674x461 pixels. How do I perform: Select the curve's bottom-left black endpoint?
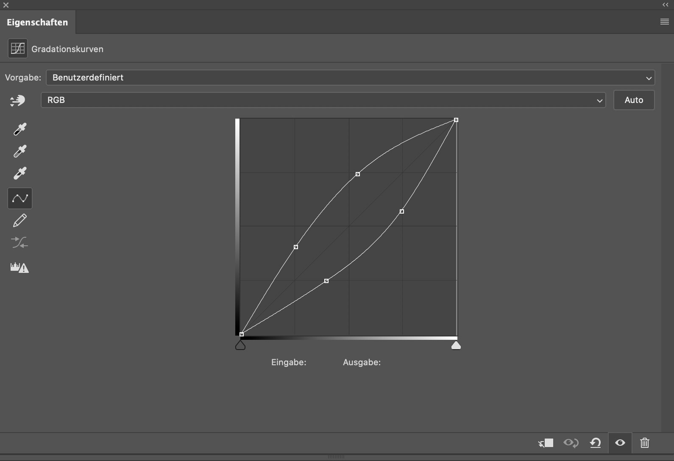(242, 334)
